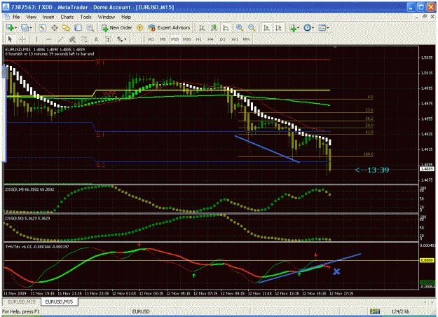Select the equidistant channel tool
438x317 pixels.
pyautogui.click(x=72, y=39)
